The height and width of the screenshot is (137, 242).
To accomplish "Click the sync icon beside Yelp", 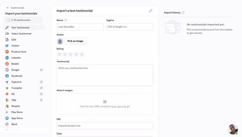I will coord(41,100).
